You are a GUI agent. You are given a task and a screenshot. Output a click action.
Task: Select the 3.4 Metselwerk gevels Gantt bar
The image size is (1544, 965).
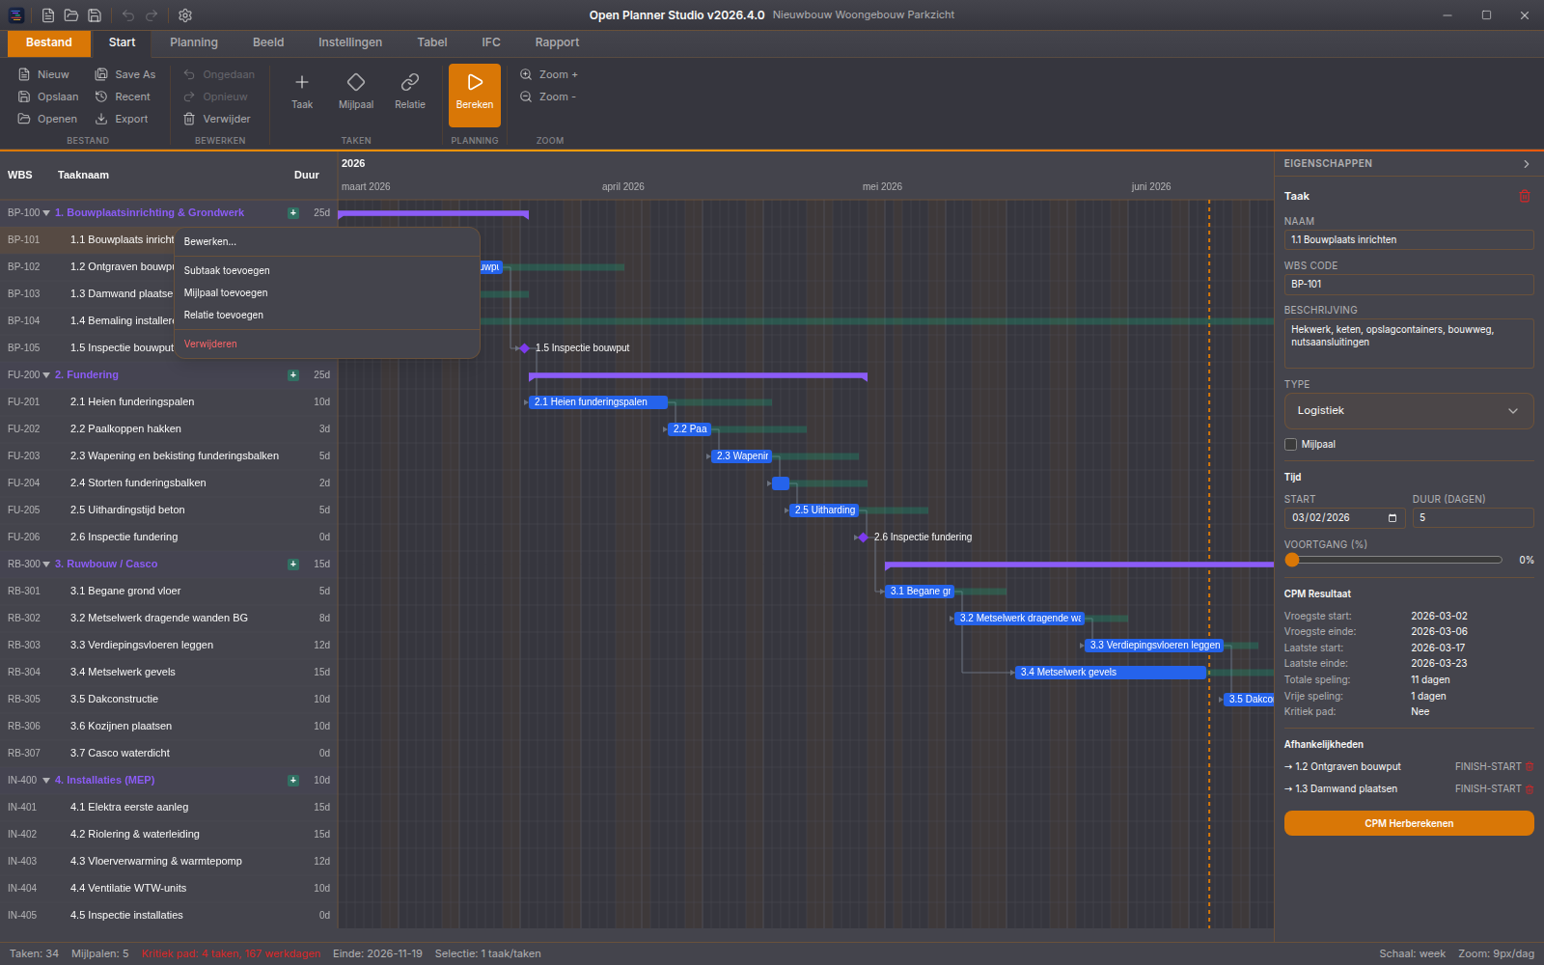coord(1111,673)
